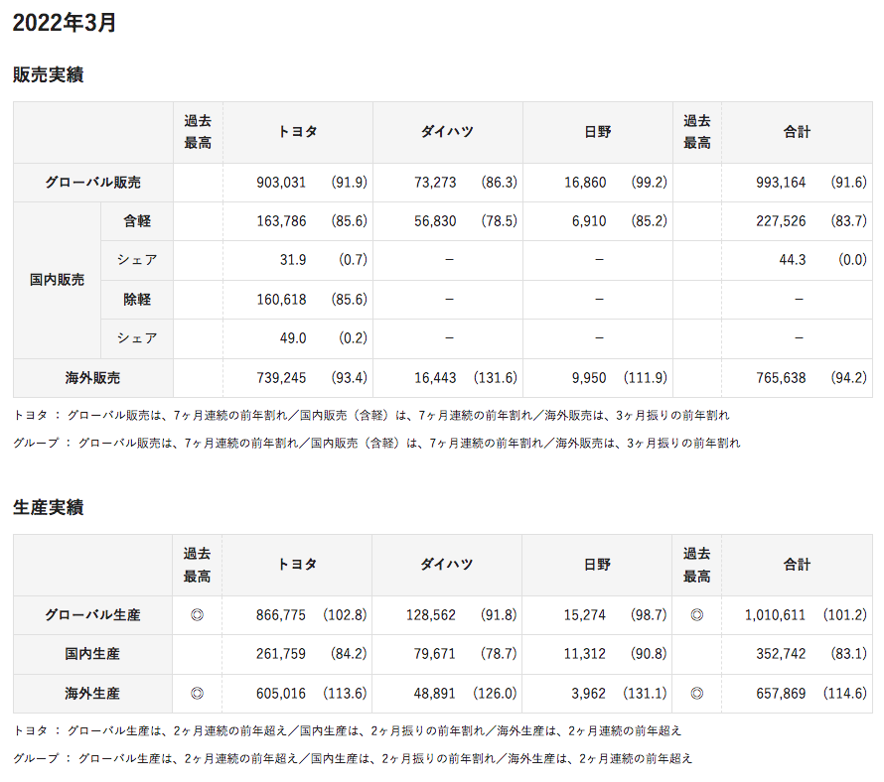Viewport: 884px width, 782px height.
Task: Select Hino overseas production value 3,962
Action: pos(588,694)
